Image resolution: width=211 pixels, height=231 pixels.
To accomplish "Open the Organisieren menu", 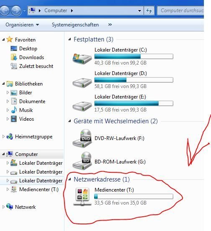I will [x=22, y=25].
